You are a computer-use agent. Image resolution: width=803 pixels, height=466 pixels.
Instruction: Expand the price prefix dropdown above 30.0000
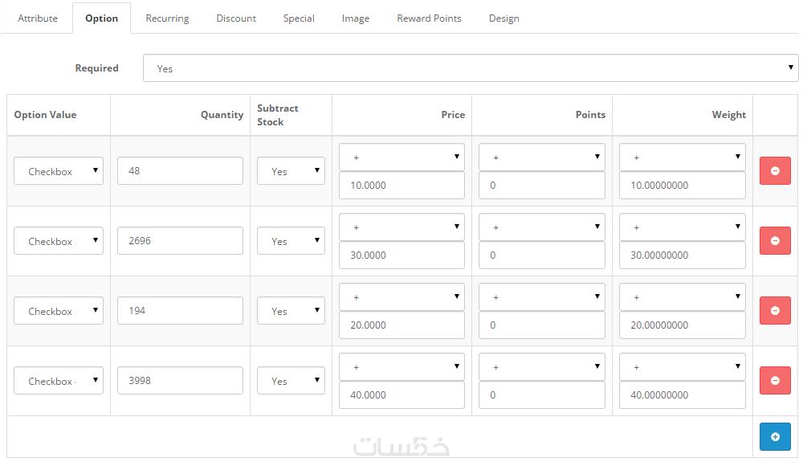pyautogui.click(x=401, y=227)
